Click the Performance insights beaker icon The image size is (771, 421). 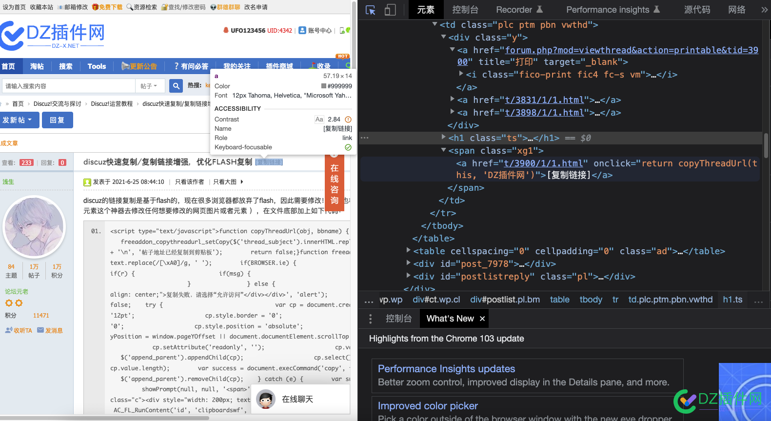click(x=656, y=9)
